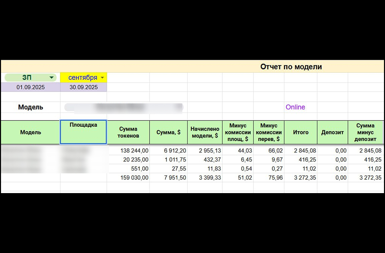
Task: Select the 138 244,00 tokens cell
Action: pyautogui.click(x=128, y=151)
